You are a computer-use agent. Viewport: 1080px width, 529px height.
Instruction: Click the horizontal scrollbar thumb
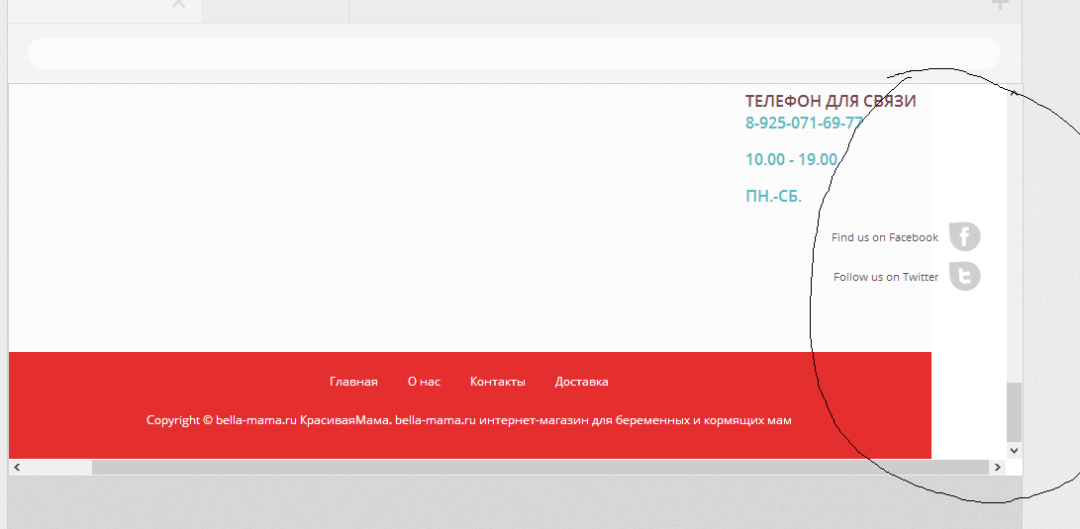[540, 467]
